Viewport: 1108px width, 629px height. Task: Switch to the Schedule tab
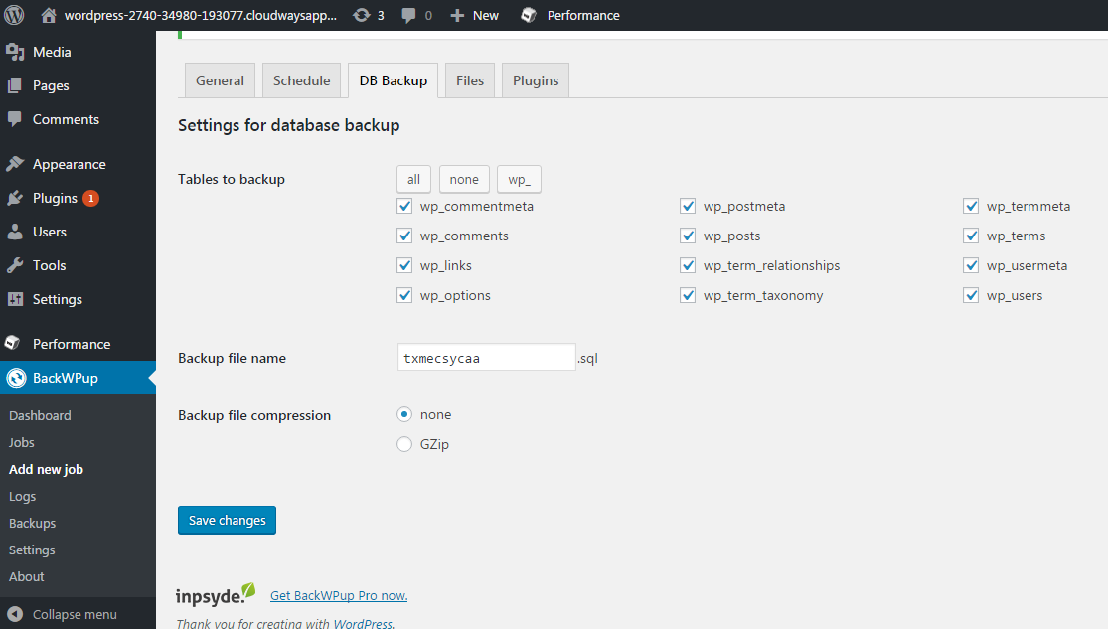pos(302,80)
